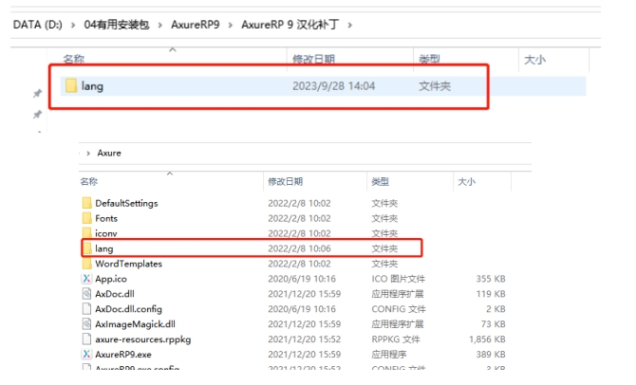
Task: Select the AxImageMagick.dll file icon
Action: click(86, 324)
